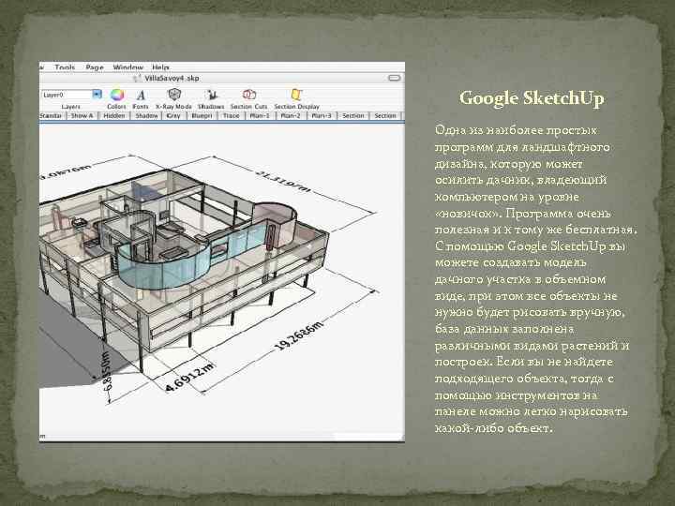
Task: Open the Tools menu
Action: [65, 67]
